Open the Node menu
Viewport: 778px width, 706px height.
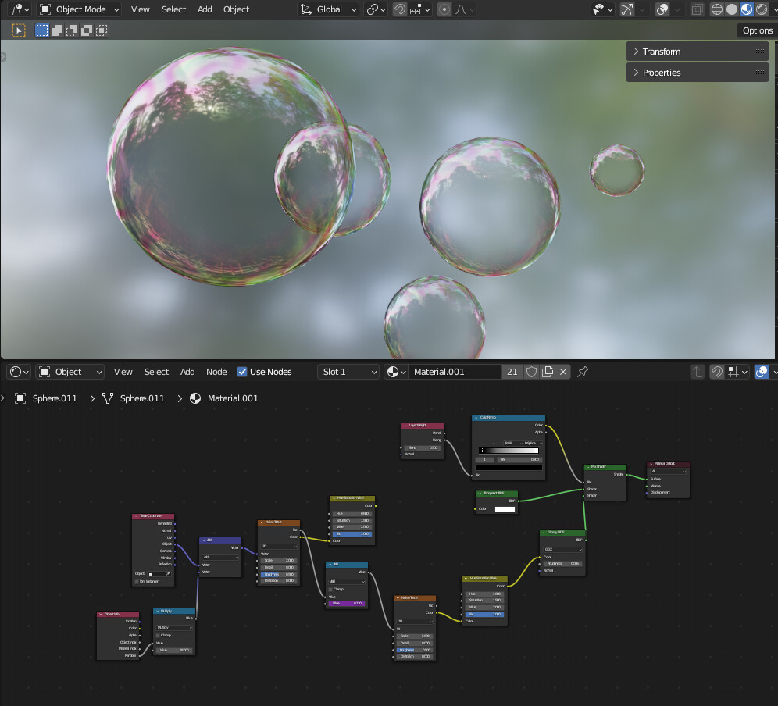pos(216,372)
